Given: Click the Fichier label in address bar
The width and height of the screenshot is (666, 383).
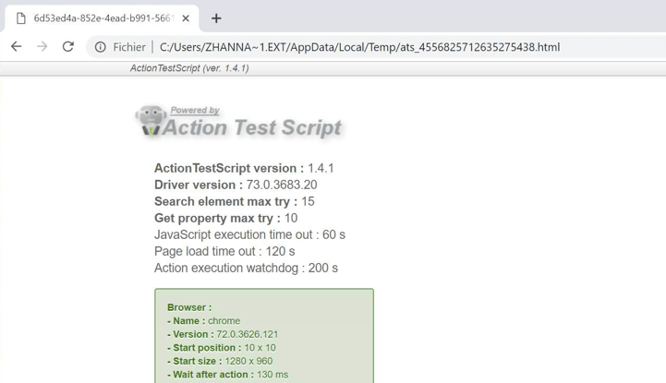Looking at the screenshot, I should tap(129, 47).
